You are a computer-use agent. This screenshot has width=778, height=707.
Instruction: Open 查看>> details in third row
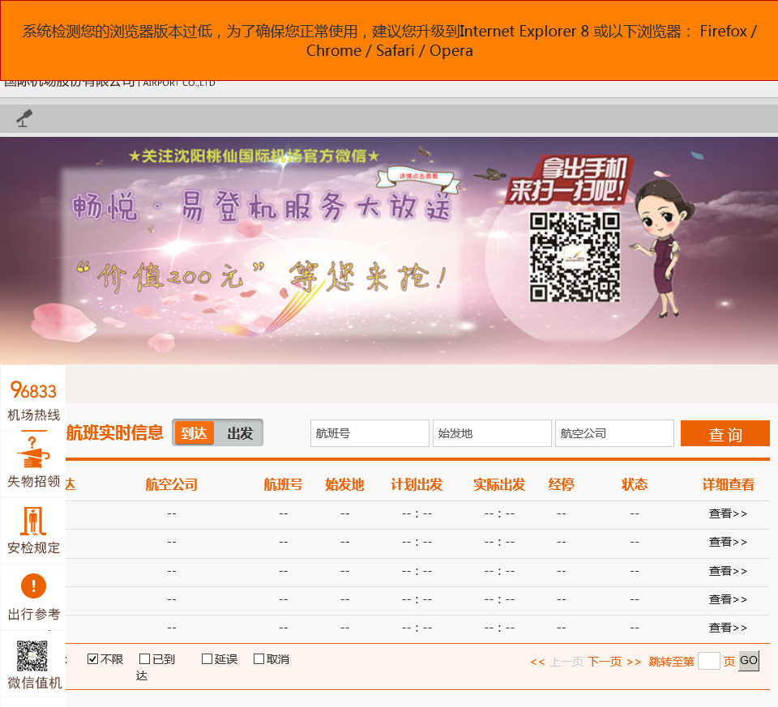[x=728, y=571]
